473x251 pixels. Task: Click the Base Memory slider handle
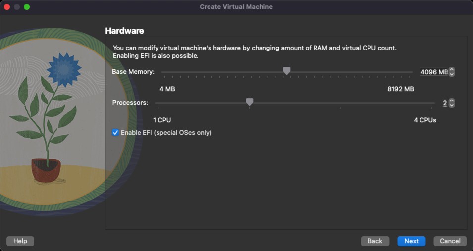[x=286, y=71]
